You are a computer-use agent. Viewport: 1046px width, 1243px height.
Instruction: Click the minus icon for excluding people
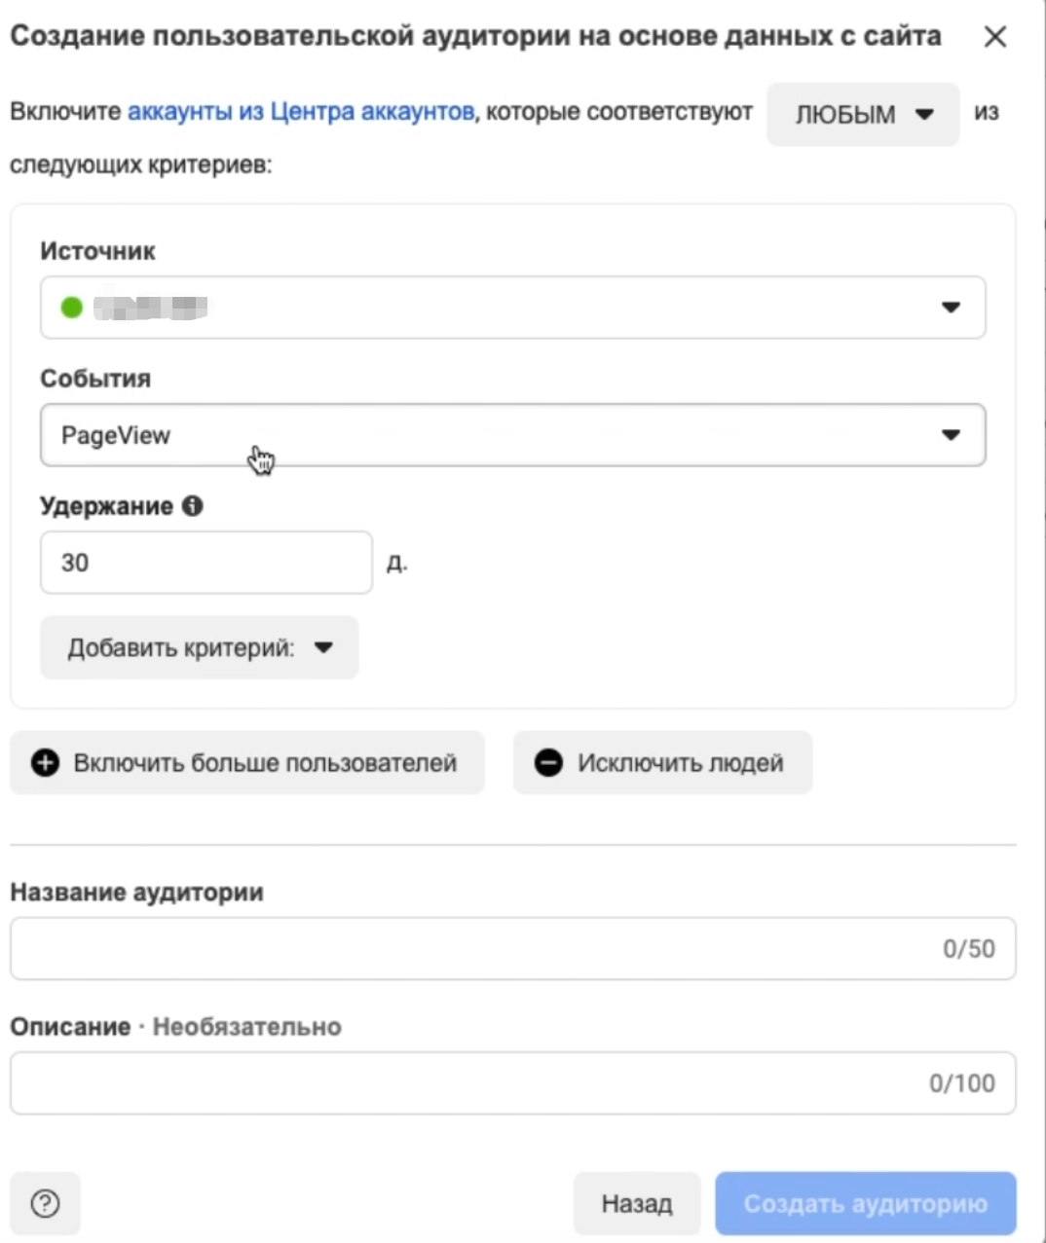548,762
